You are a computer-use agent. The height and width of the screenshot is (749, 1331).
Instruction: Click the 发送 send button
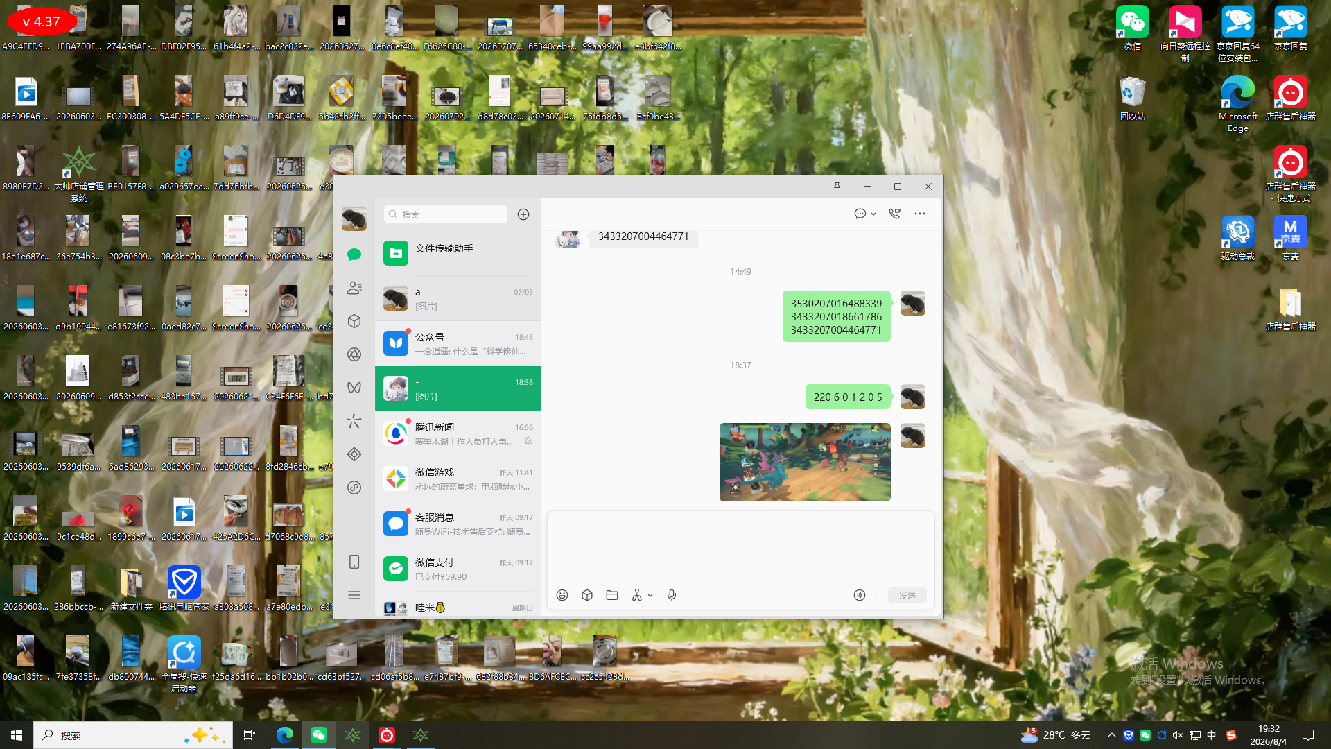[x=907, y=595]
